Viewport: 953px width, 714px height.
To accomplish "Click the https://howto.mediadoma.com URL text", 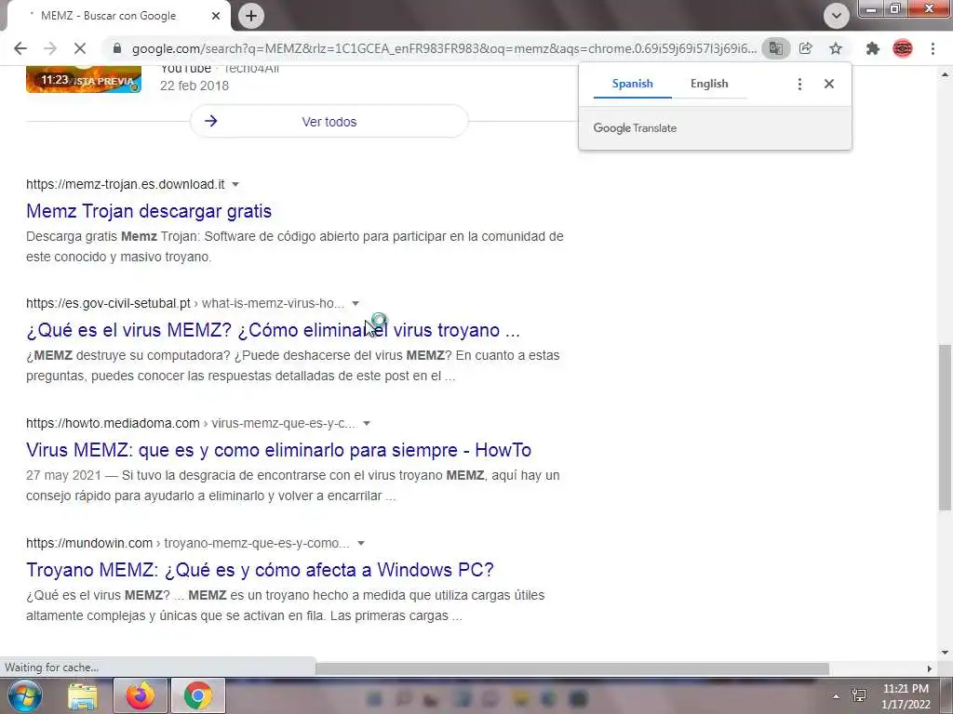I will [x=113, y=424].
